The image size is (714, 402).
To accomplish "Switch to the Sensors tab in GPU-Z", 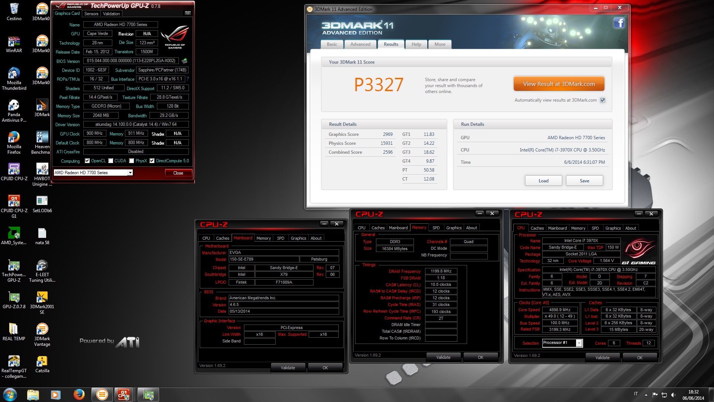I will (x=91, y=14).
